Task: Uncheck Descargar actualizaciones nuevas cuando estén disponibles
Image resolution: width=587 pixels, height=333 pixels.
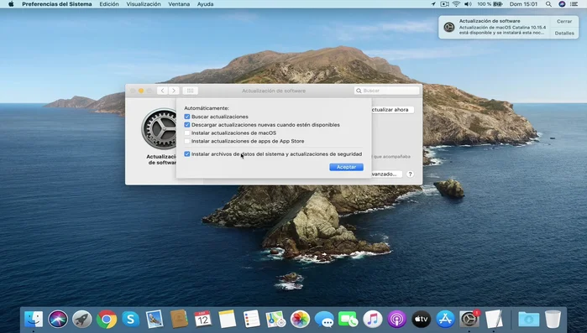Action: click(x=187, y=125)
